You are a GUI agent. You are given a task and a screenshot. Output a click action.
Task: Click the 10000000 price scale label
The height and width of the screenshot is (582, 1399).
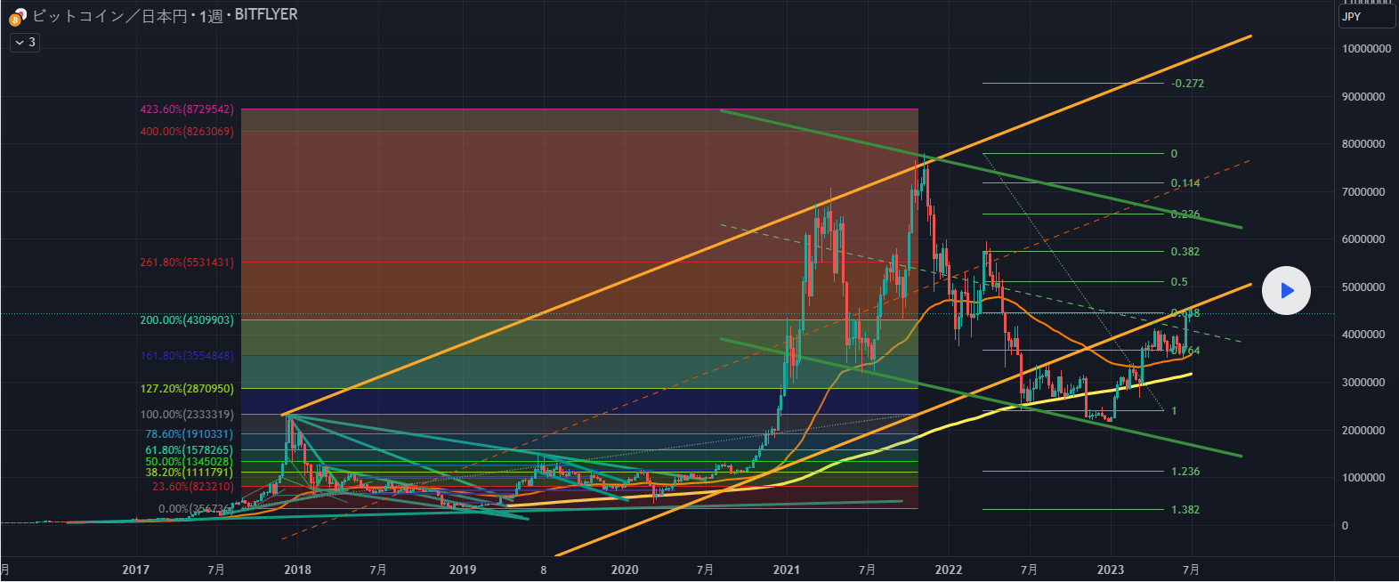(x=1366, y=49)
